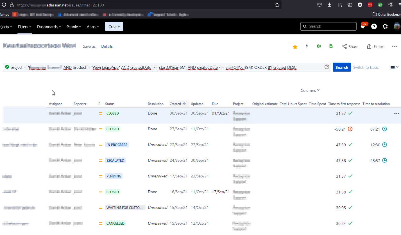The image size is (401, 235).
Task: Click the JQL help question mark icon
Action: (327, 67)
